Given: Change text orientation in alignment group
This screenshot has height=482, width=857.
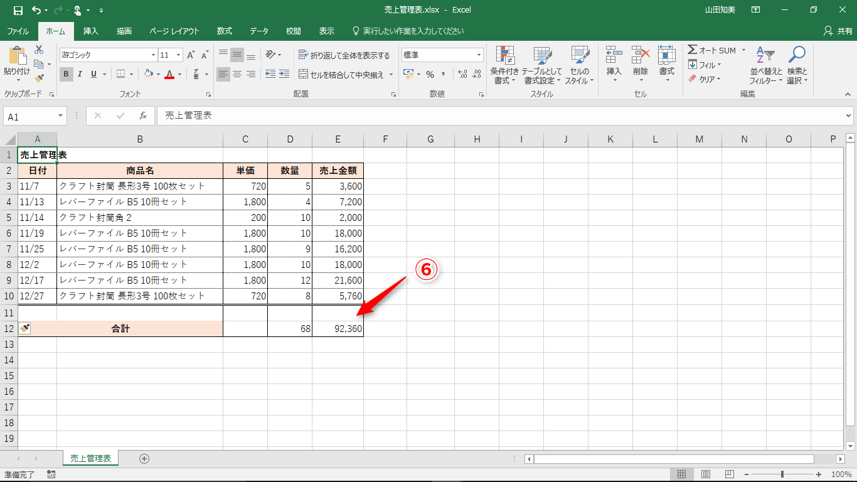Looking at the screenshot, I should pyautogui.click(x=270, y=55).
